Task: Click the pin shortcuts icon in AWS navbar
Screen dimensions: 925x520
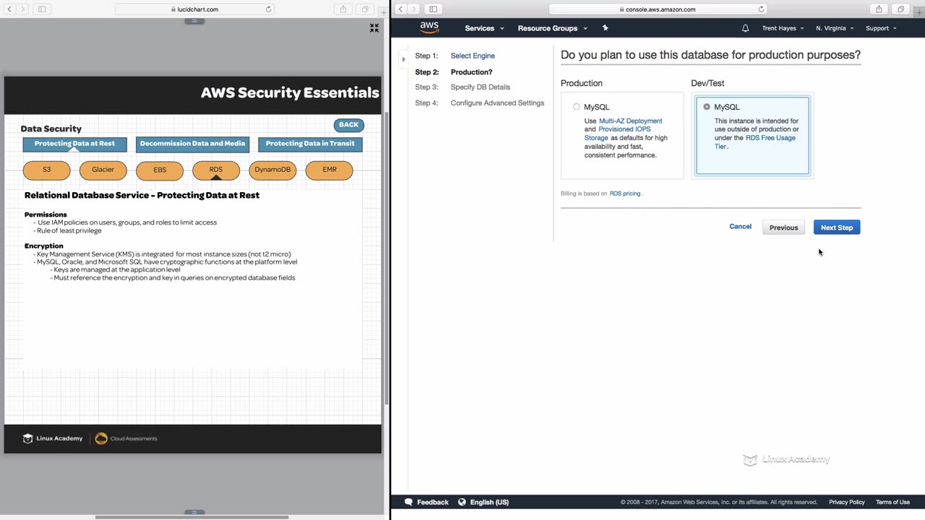Action: click(606, 28)
